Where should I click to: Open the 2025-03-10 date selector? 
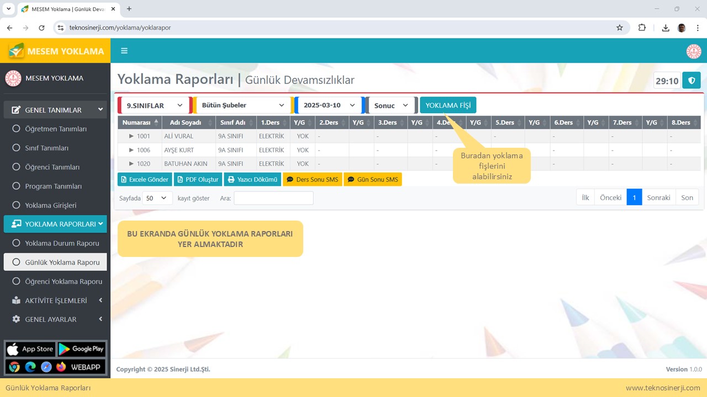[x=329, y=105]
